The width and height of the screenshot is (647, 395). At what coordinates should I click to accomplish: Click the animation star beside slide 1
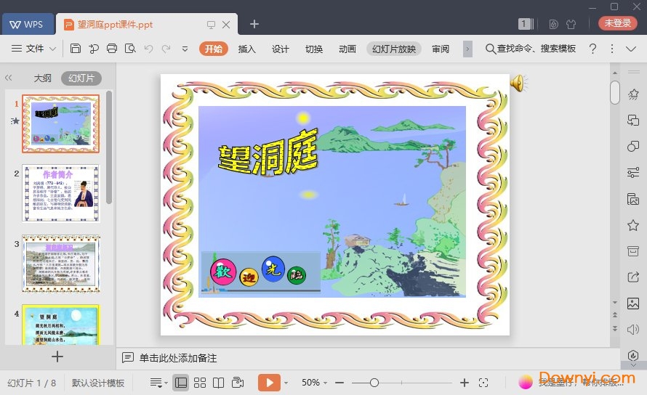[15, 121]
